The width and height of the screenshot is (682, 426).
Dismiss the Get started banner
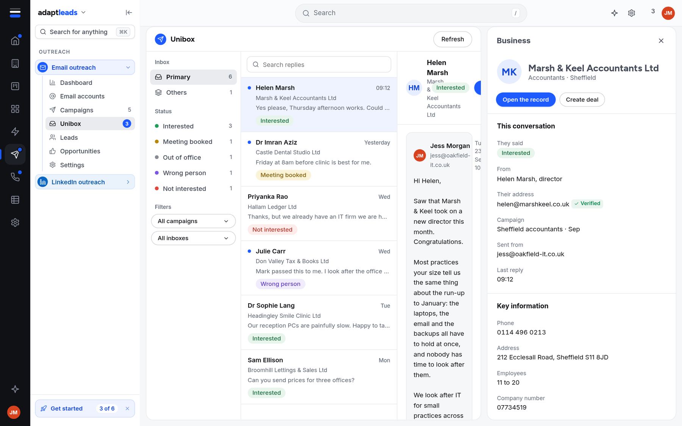click(127, 409)
